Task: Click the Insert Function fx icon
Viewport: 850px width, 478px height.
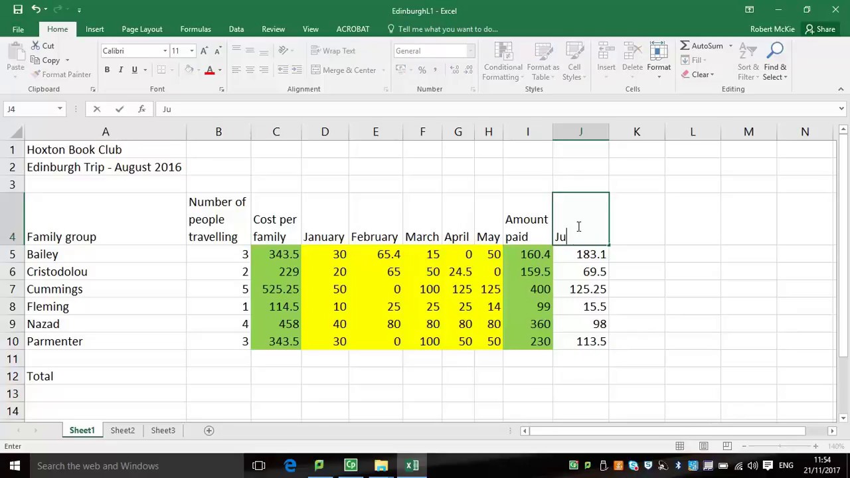Action: click(x=141, y=109)
